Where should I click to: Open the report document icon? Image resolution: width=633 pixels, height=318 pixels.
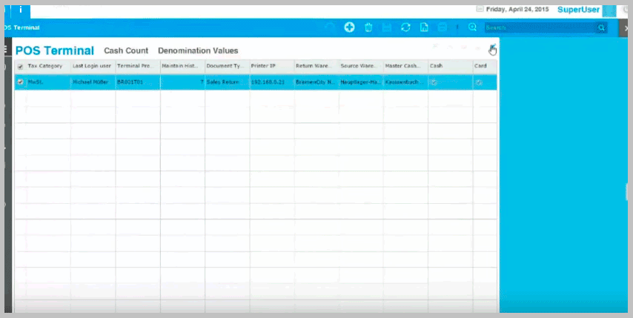[424, 27]
